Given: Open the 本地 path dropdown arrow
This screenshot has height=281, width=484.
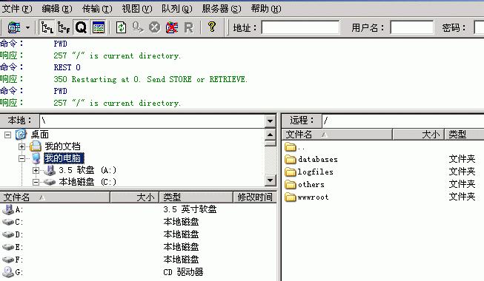Looking at the screenshot, I should tap(270, 121).
